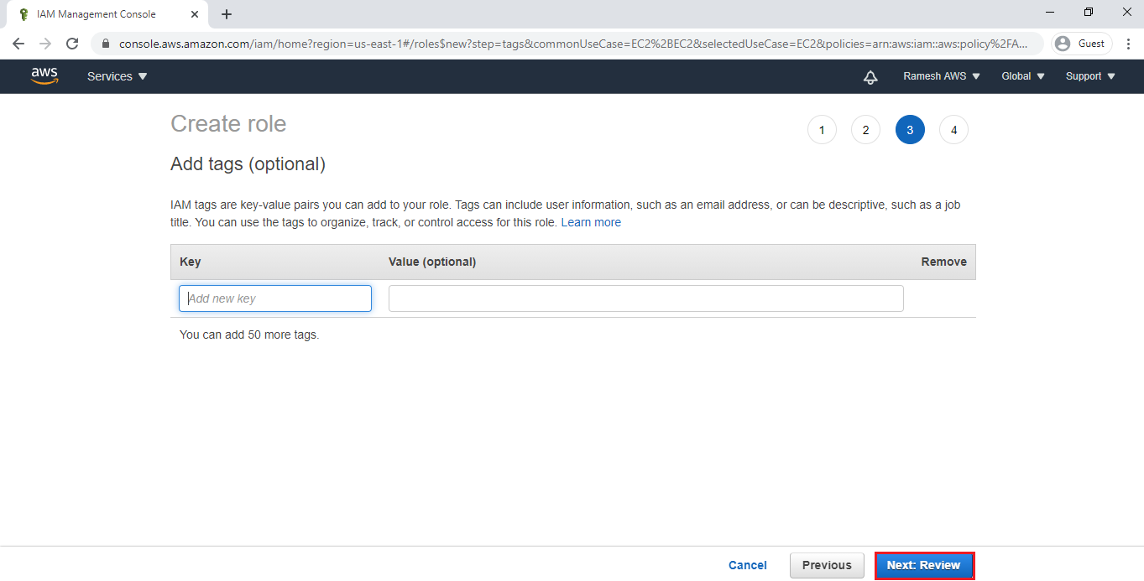
Task: Click the Value (optional) column header
Action: coord(432,262)
